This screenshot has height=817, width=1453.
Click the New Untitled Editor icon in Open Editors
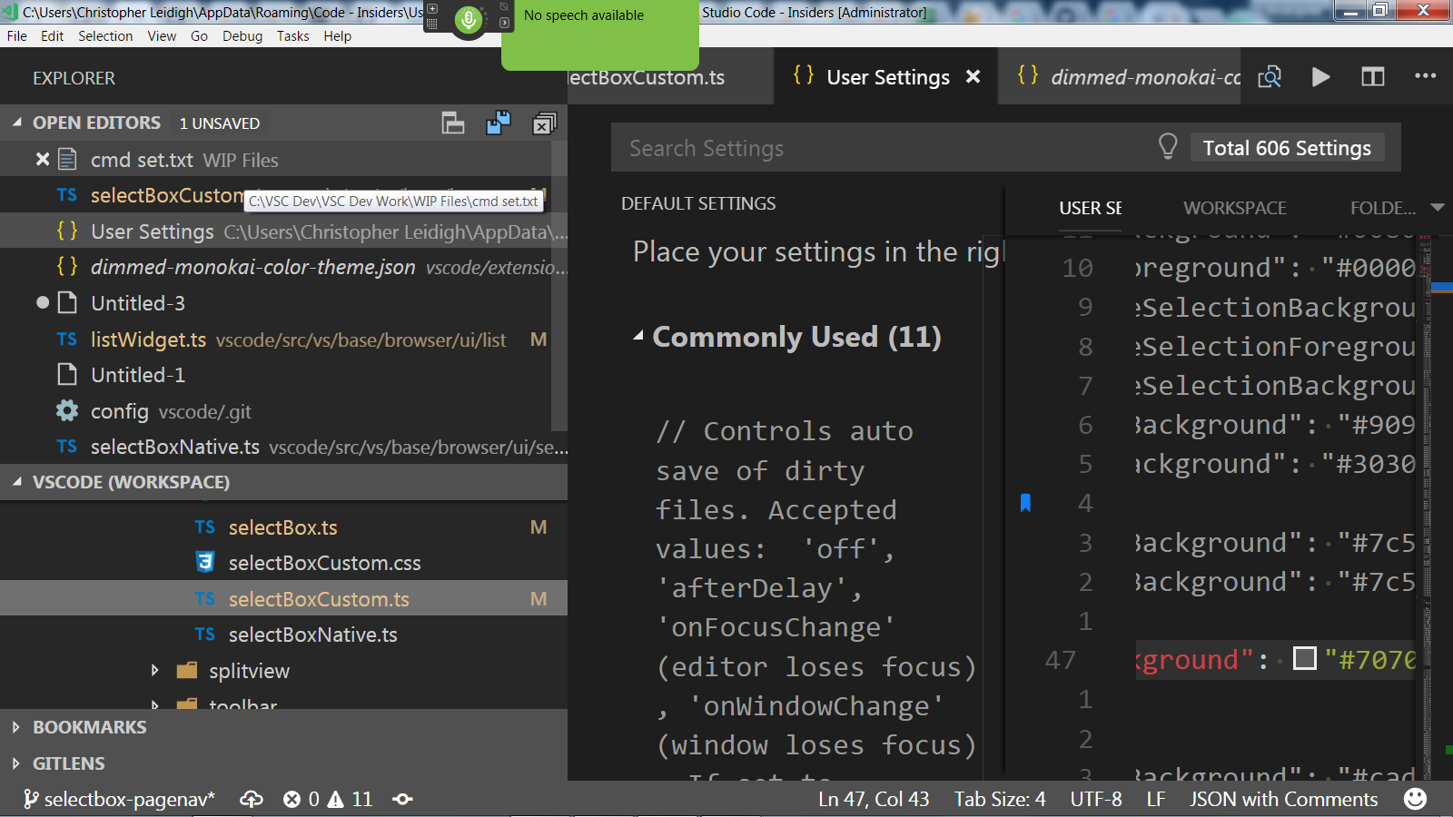coord(453,122)
